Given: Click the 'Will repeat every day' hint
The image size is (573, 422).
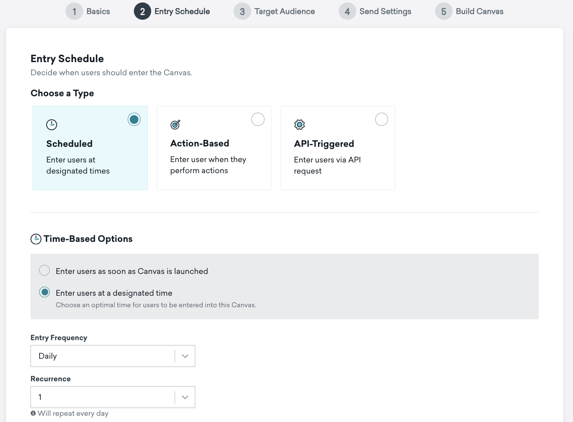Looking at the screenshot, I should [x=73, y=413].
